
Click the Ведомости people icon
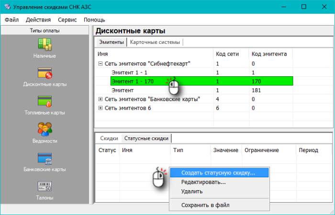pos(45,129)
